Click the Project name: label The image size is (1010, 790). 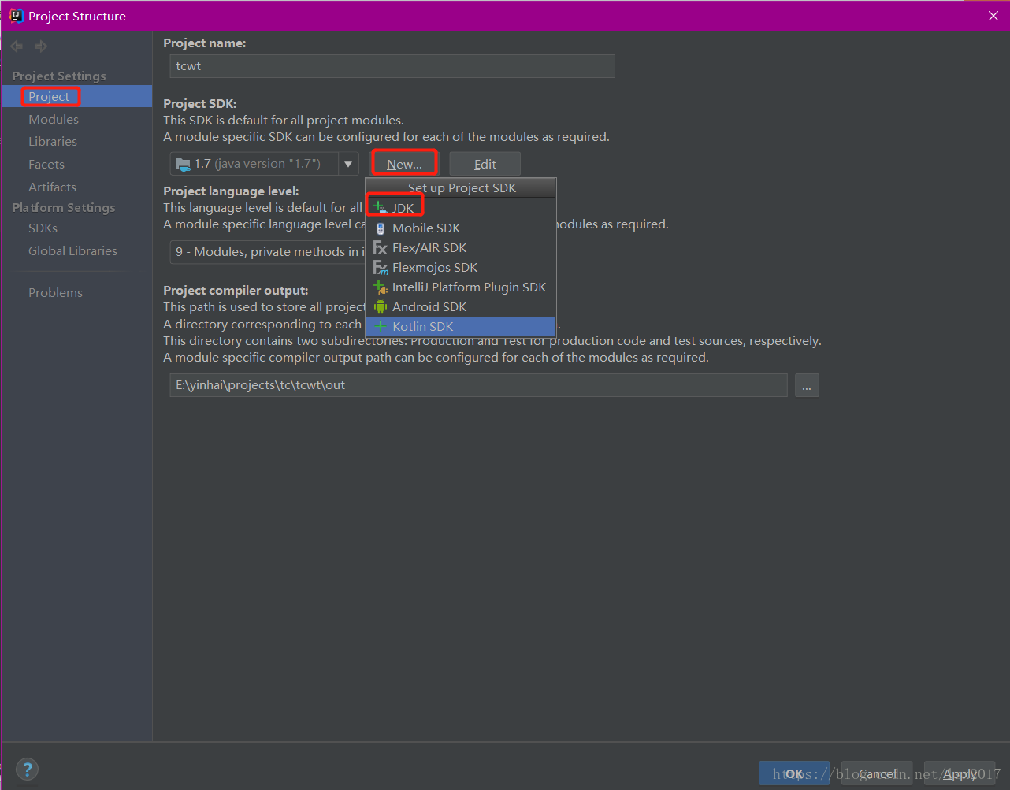pos(205,43)
